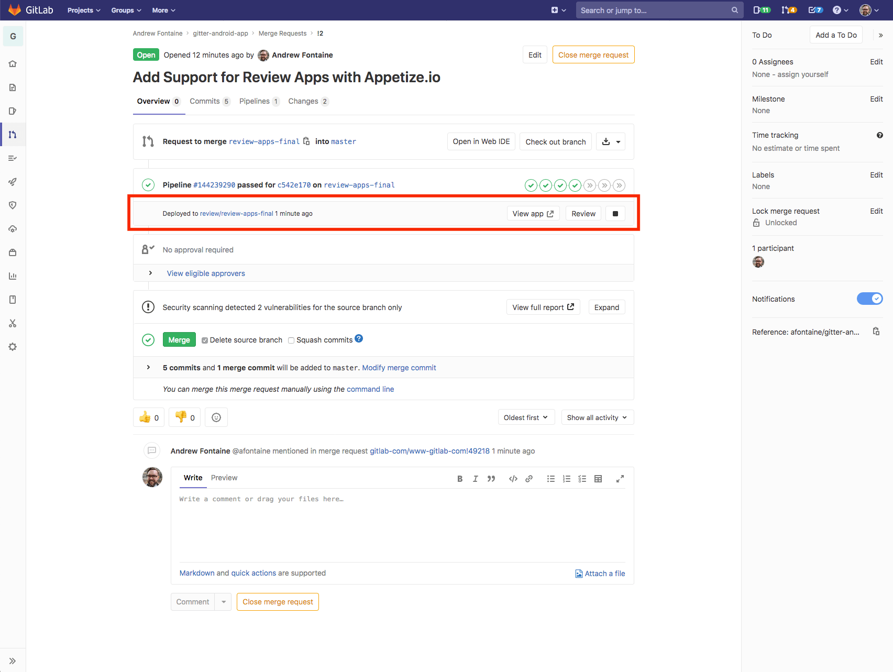Screen dimensions: 893x672
Task: Open the review-apps-final branch link
Action: click(264, 141)
